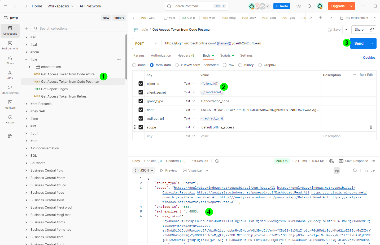Copy the request link icon next to Share

click(x=372, y=30)
